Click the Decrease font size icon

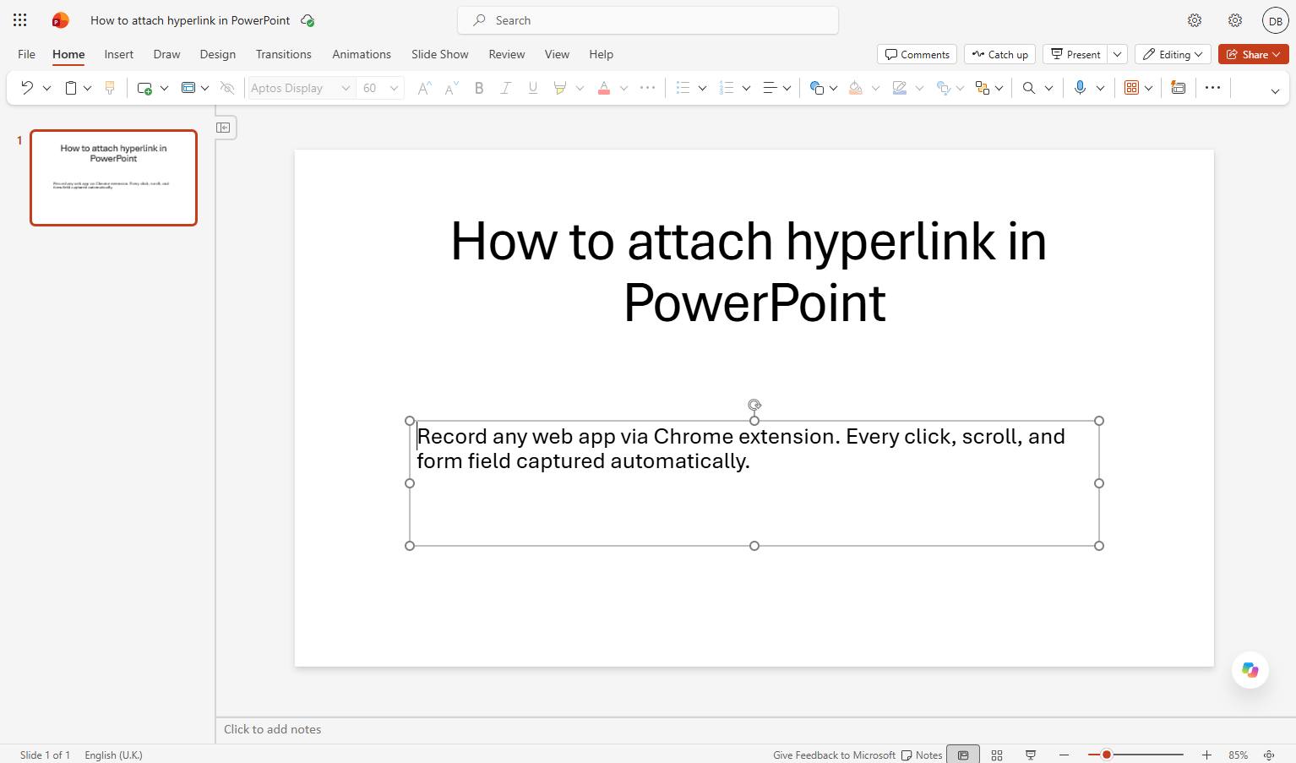coord(451,88)
